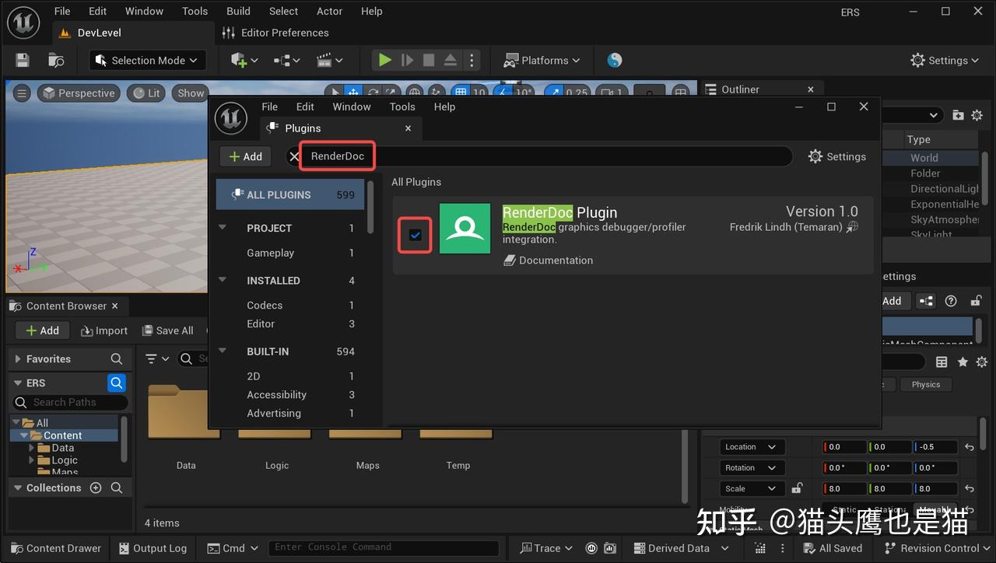
Task: Open the RenderDoc Documentation link
Action: pyautogui.click(x=554, y=260)
